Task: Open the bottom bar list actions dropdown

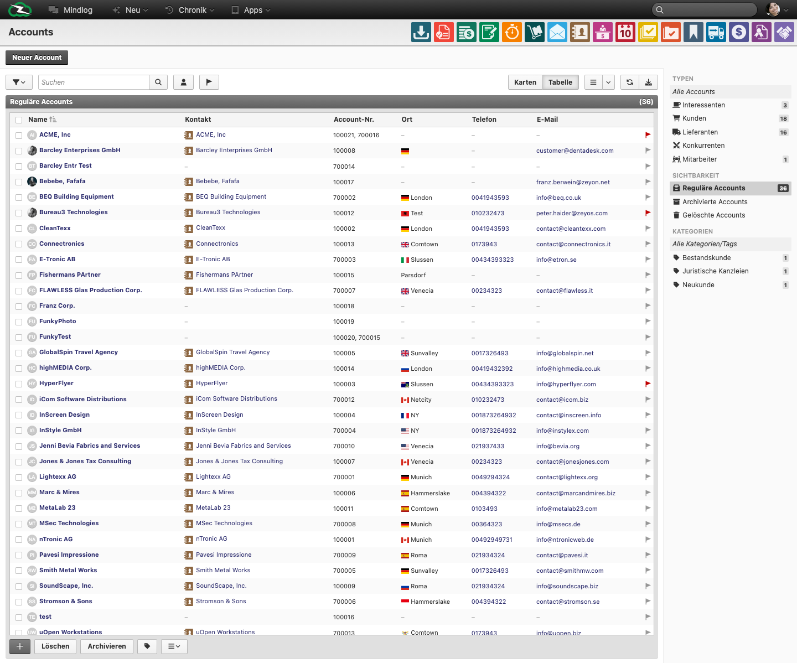Action: (174, 646)
